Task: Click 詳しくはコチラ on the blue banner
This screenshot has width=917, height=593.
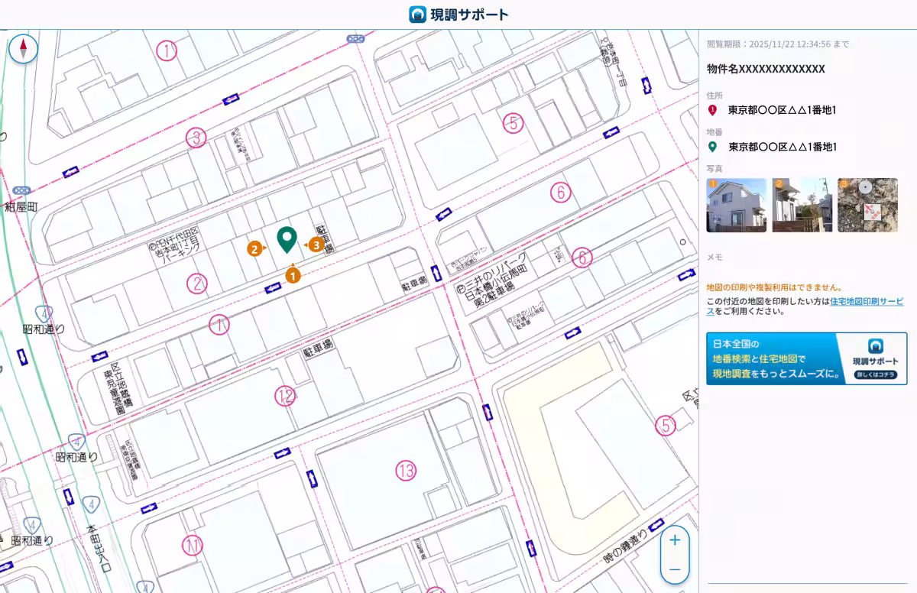Action: click(875, 375)
